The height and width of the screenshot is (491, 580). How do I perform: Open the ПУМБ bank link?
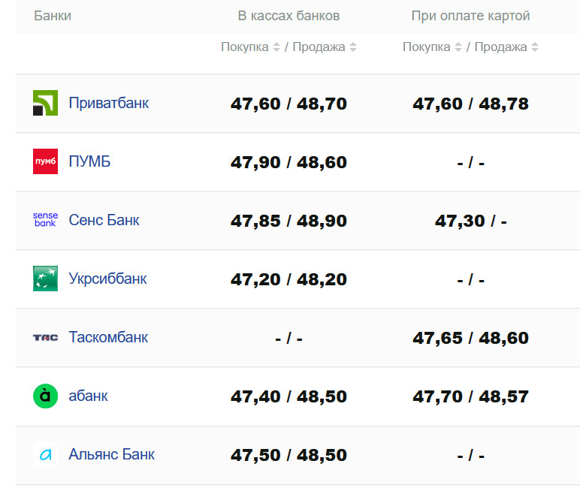click(89, 161)
